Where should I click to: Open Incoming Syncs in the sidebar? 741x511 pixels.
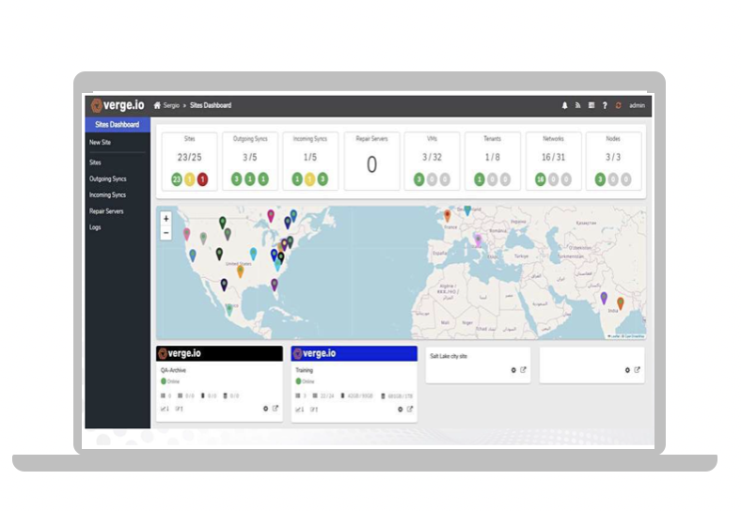point(108,195)
